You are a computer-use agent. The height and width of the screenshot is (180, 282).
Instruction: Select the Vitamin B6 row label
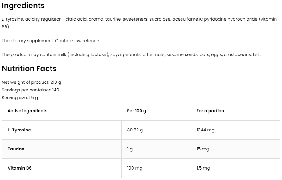click(x=19, y=168)
